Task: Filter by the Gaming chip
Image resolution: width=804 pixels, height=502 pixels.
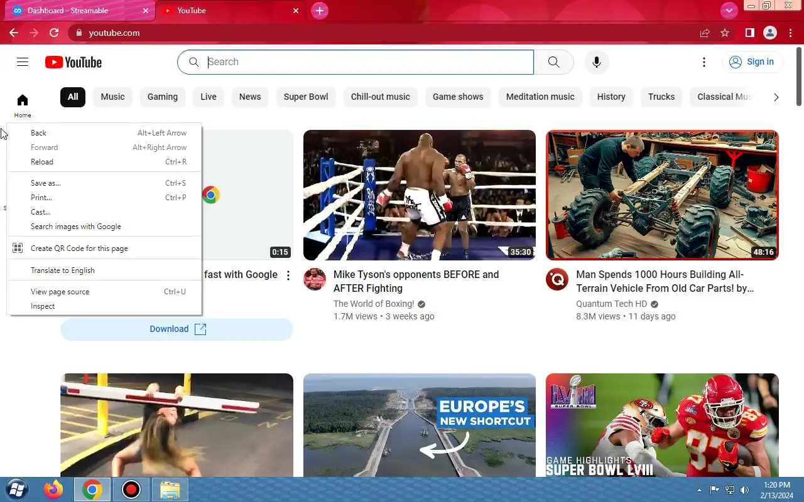Action: 163,97
